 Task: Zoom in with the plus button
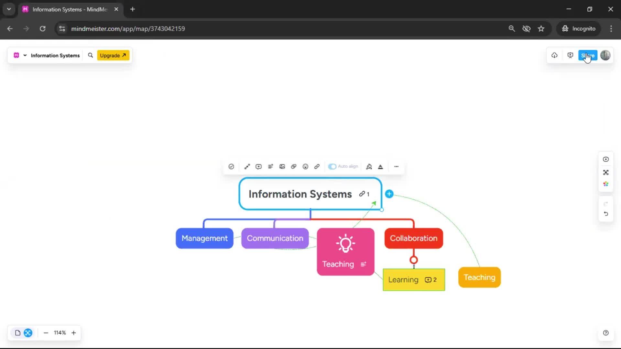pyautogui.click(x=74, y=333)
